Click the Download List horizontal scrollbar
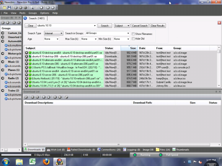 click(119, 145)
